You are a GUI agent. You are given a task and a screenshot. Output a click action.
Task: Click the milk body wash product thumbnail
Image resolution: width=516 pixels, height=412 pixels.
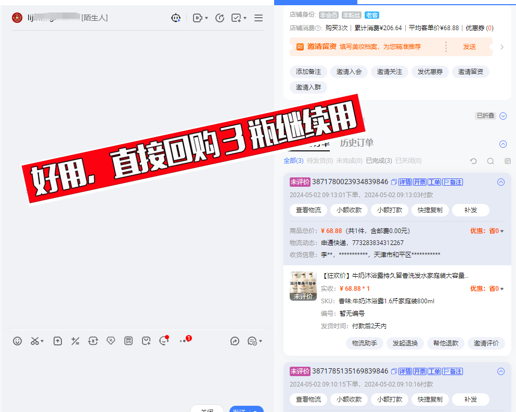303,286
